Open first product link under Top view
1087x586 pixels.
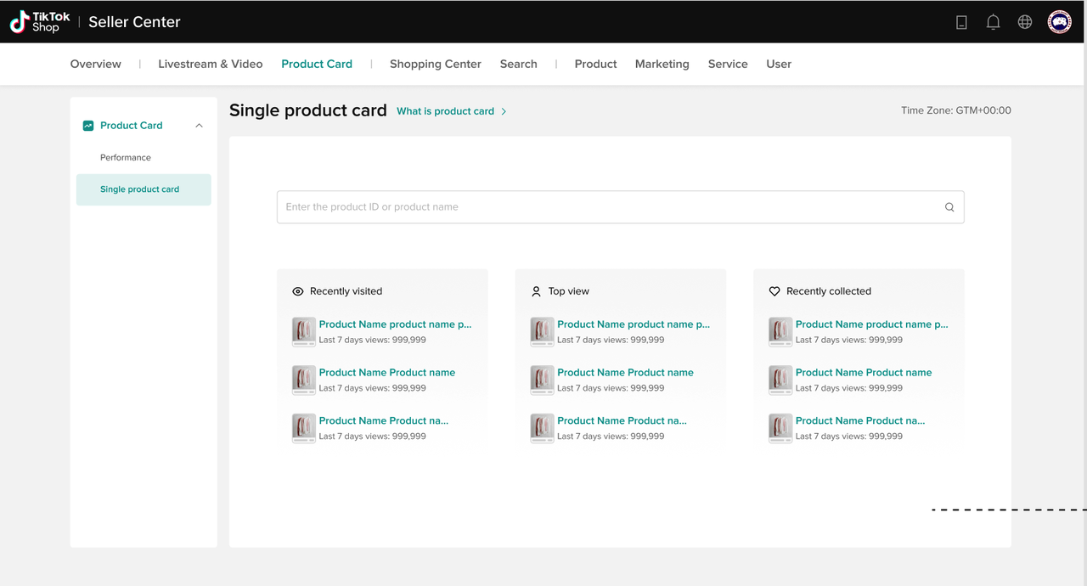633,324
